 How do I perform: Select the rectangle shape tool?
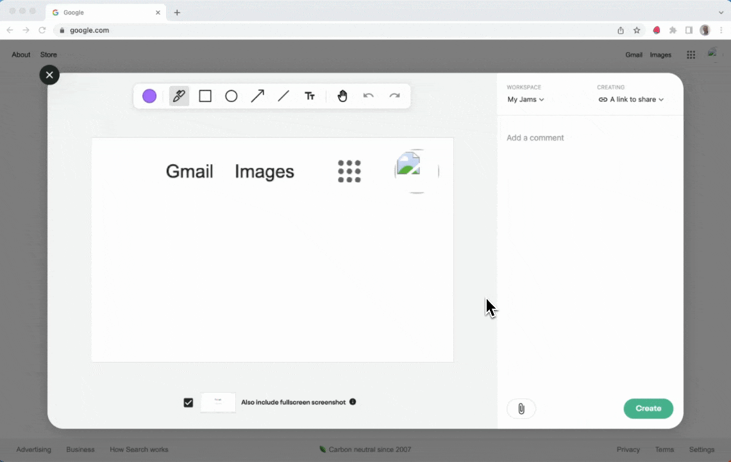[x=205, y=96]
